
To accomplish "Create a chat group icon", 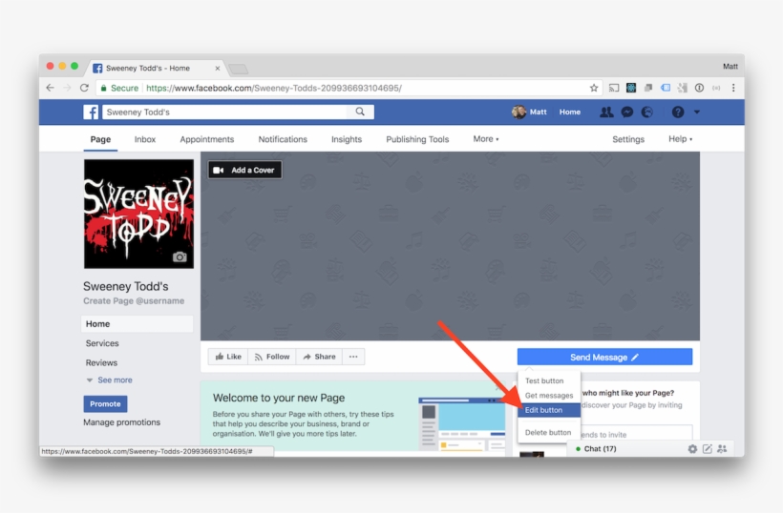I will tap(722, 449).
